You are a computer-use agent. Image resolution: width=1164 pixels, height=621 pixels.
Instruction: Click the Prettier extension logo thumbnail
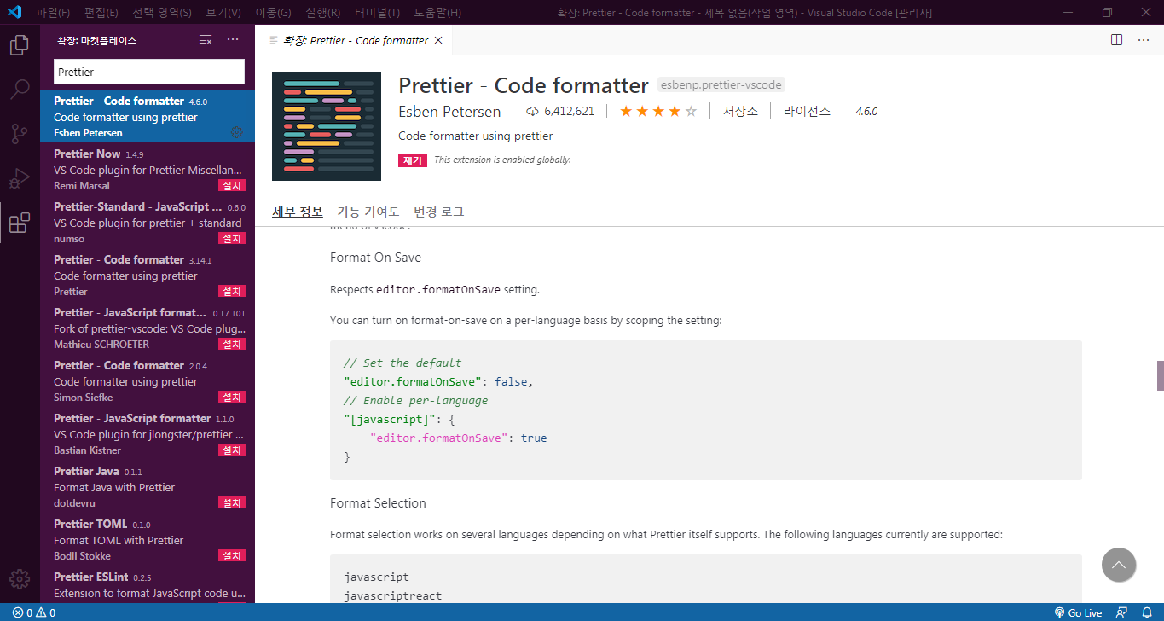(327, 126)
